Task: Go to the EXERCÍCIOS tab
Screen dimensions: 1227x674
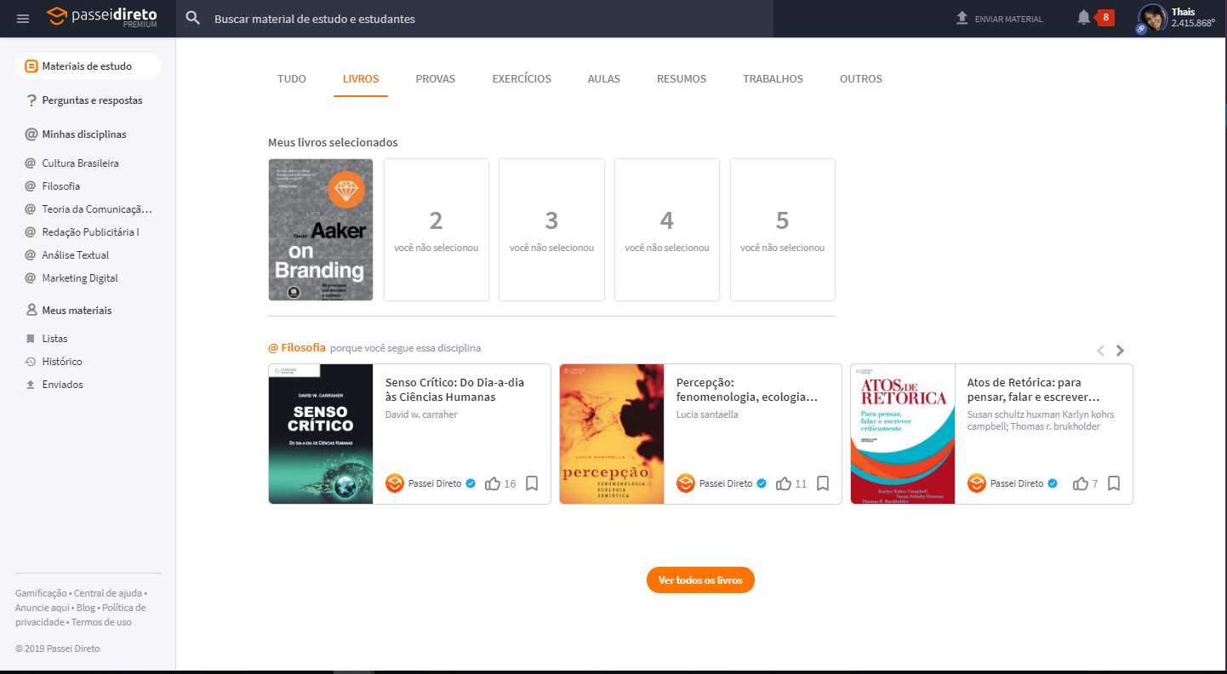Action: [x=522, y=79]
